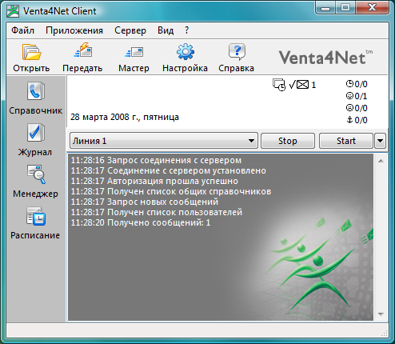
Task: Expand the arrow next to Start button
Action: [x=380, y=141]
